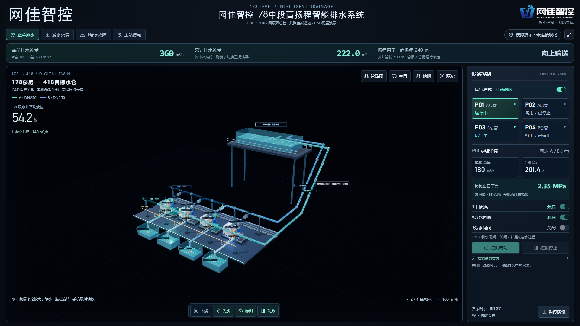The image size is (580, 326).
Task: Click the 向上输送 status text
Action: point(555,53)
